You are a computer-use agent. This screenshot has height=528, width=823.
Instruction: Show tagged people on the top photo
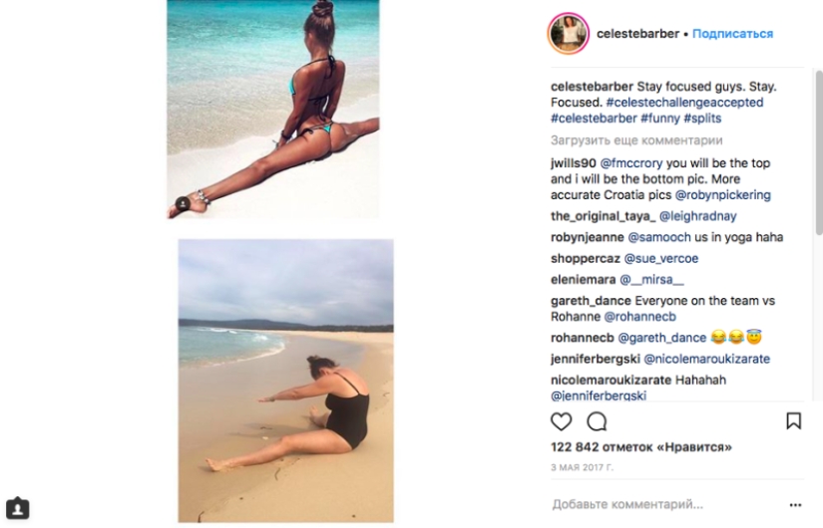[183, 204]
